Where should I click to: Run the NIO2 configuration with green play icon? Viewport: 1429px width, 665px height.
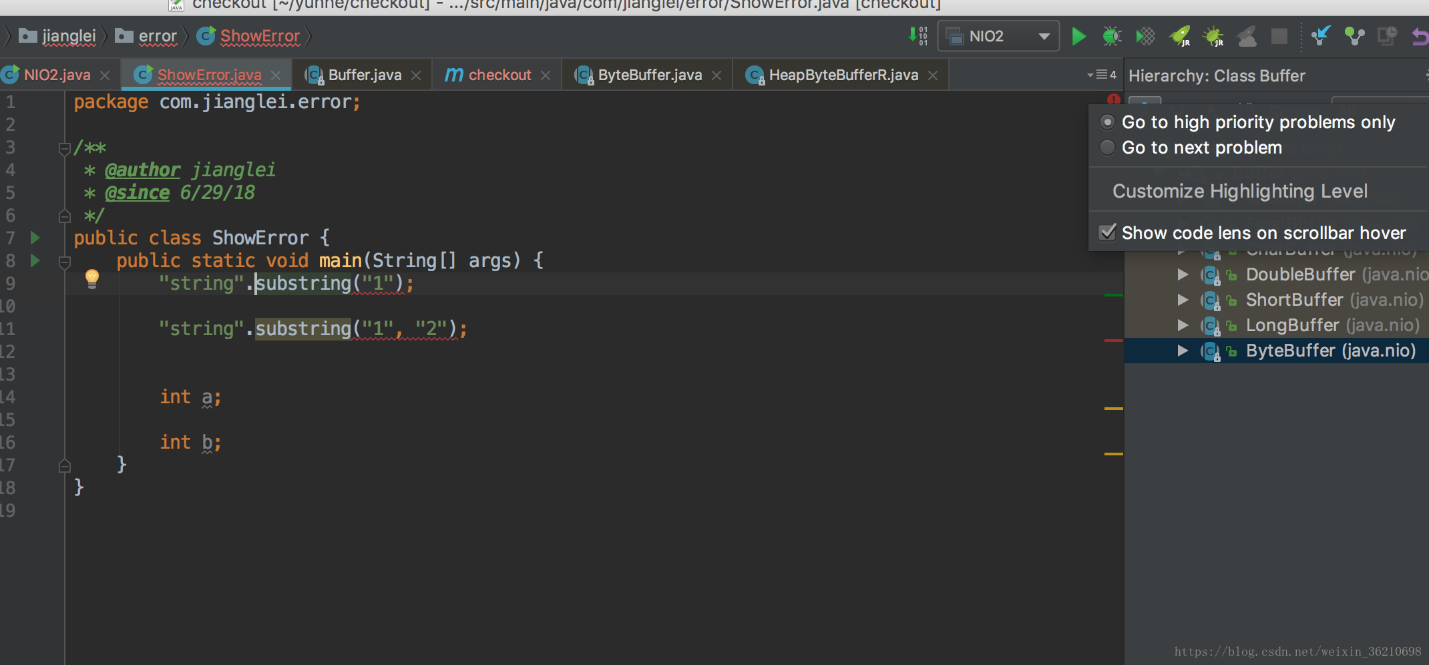[1078, 36]
